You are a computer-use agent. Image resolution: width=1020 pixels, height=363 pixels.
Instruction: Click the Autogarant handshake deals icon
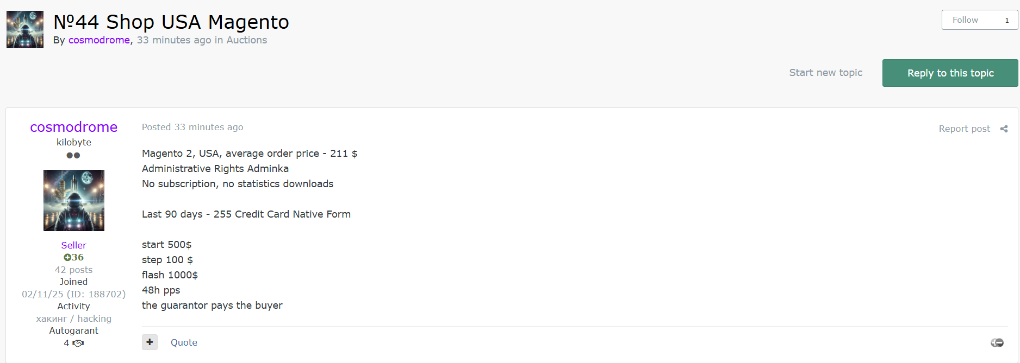click(78, 343)
